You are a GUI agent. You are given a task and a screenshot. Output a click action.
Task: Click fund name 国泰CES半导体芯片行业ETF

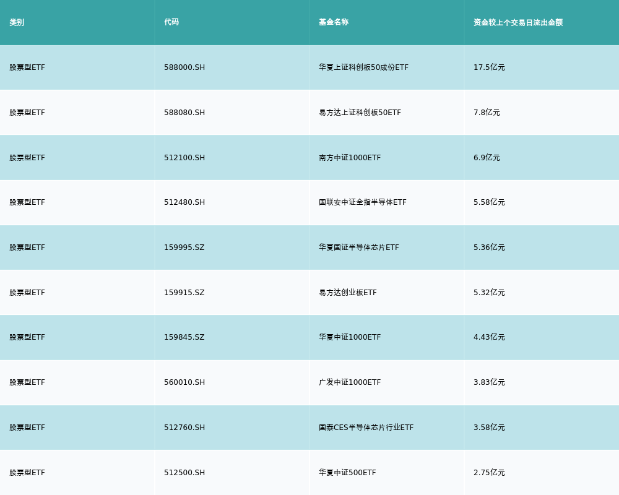pos(366,428)
